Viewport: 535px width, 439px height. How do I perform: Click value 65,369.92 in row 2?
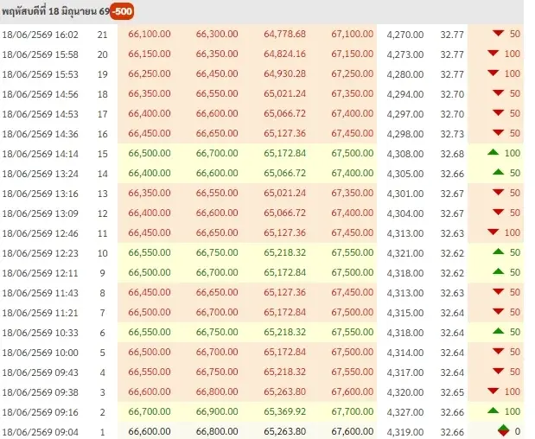pyautogui.click(x=285, y=411)
